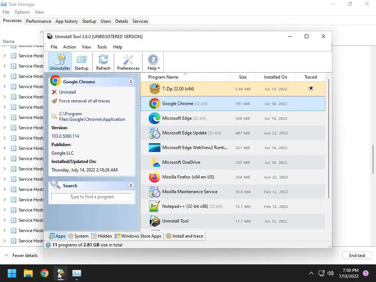Switch to the System tab
Screen dimensions: 376x282
[x=79, y=236]
